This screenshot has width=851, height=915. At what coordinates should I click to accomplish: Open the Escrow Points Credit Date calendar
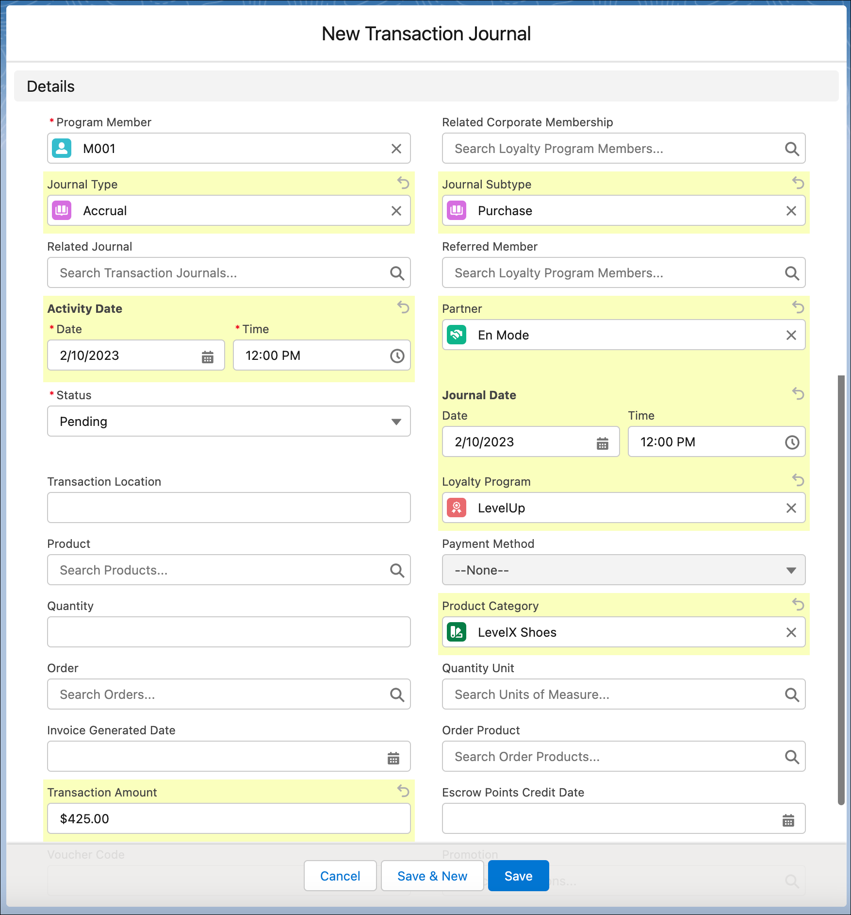pyautogui.click(x=788, y=820)
